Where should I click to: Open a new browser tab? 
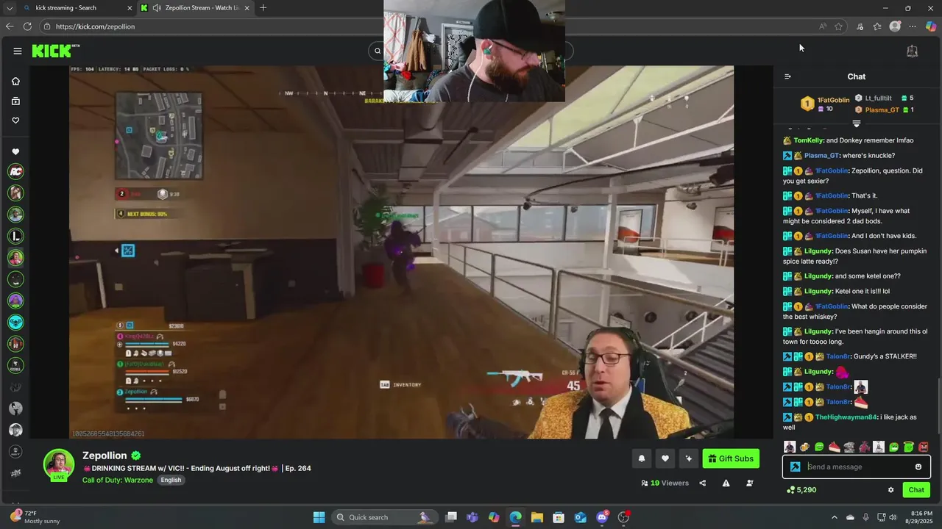(x=263, y=8)
